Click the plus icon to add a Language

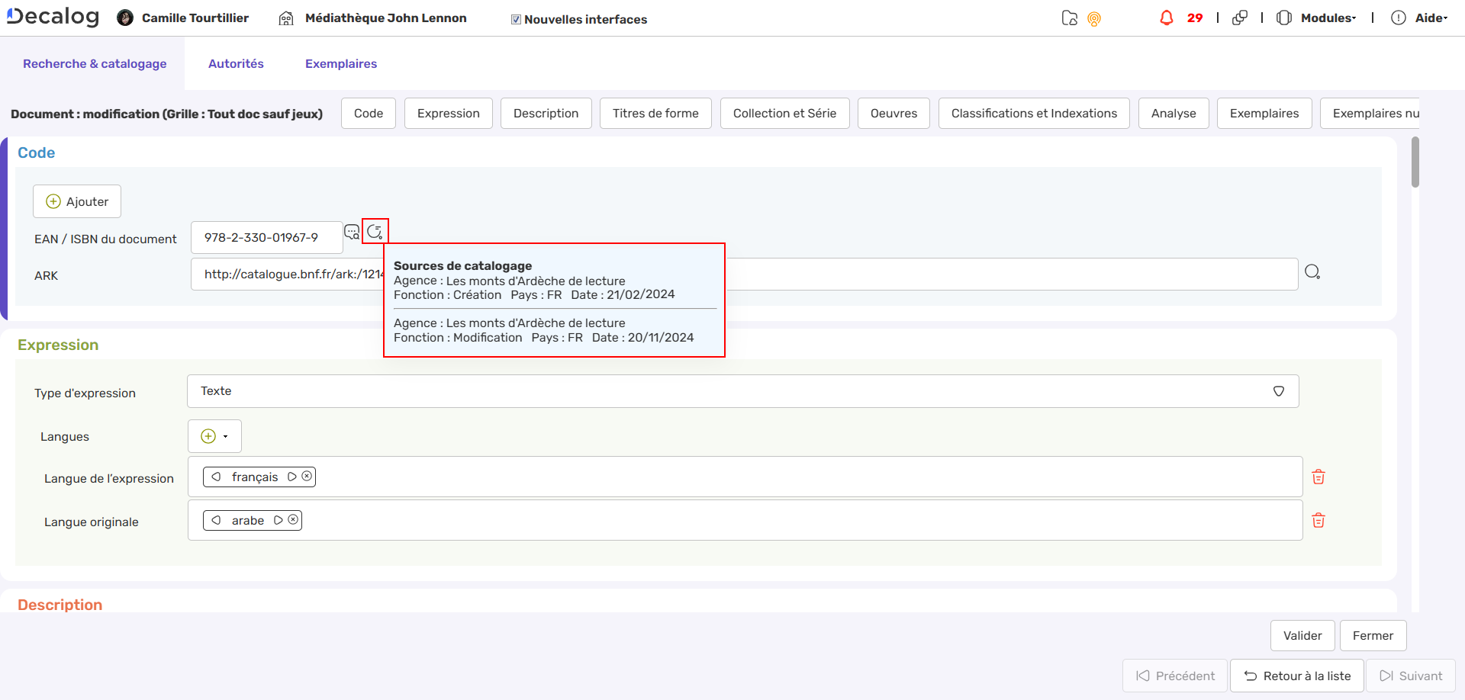click(208, 435)
